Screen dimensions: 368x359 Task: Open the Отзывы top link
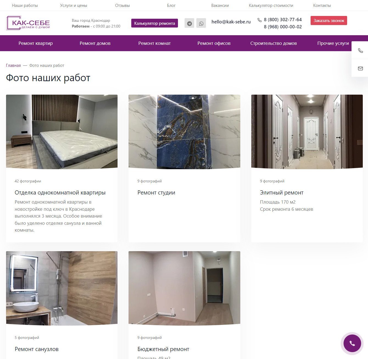(x=122, y=6)
